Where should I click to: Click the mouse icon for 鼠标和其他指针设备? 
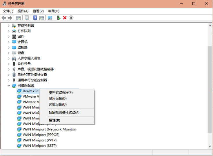14,75
